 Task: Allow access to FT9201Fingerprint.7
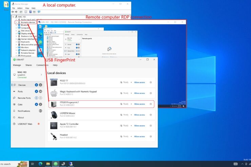[139, 104]
